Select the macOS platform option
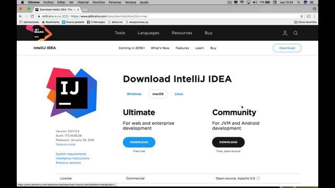 [158, 94]
